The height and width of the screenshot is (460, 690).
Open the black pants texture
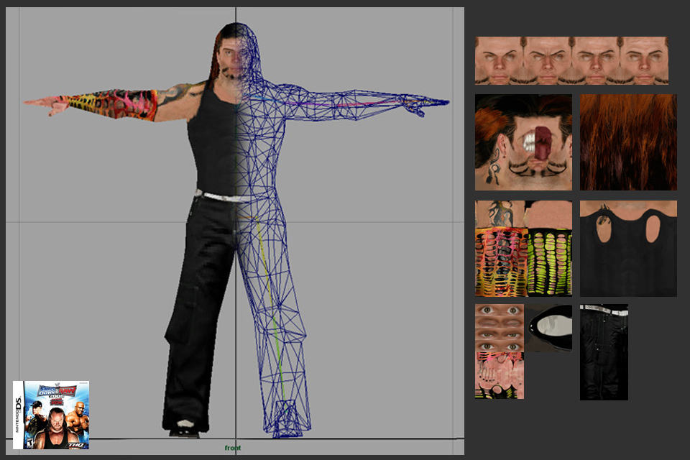604,352
